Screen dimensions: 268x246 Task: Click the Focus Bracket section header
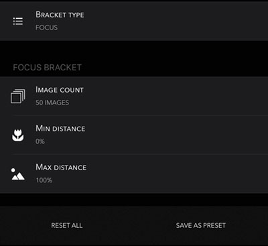[48, 68]
